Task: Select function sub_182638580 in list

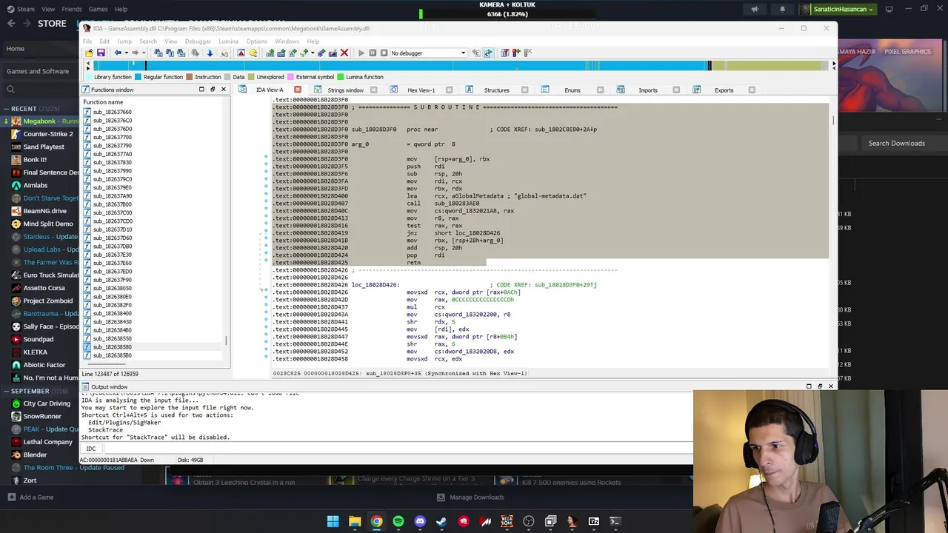Action: click(x=112, y=347)
